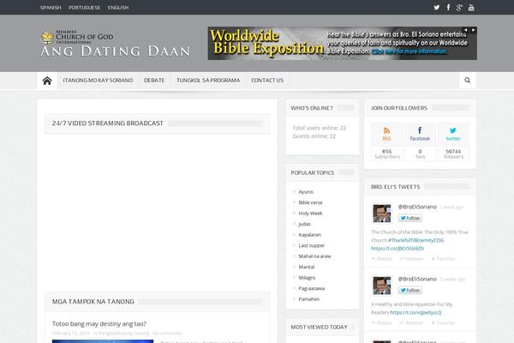Click @BroEliSoriano handle in second tweet
This screenshot has height=343, width=514.
click(417, 279)
